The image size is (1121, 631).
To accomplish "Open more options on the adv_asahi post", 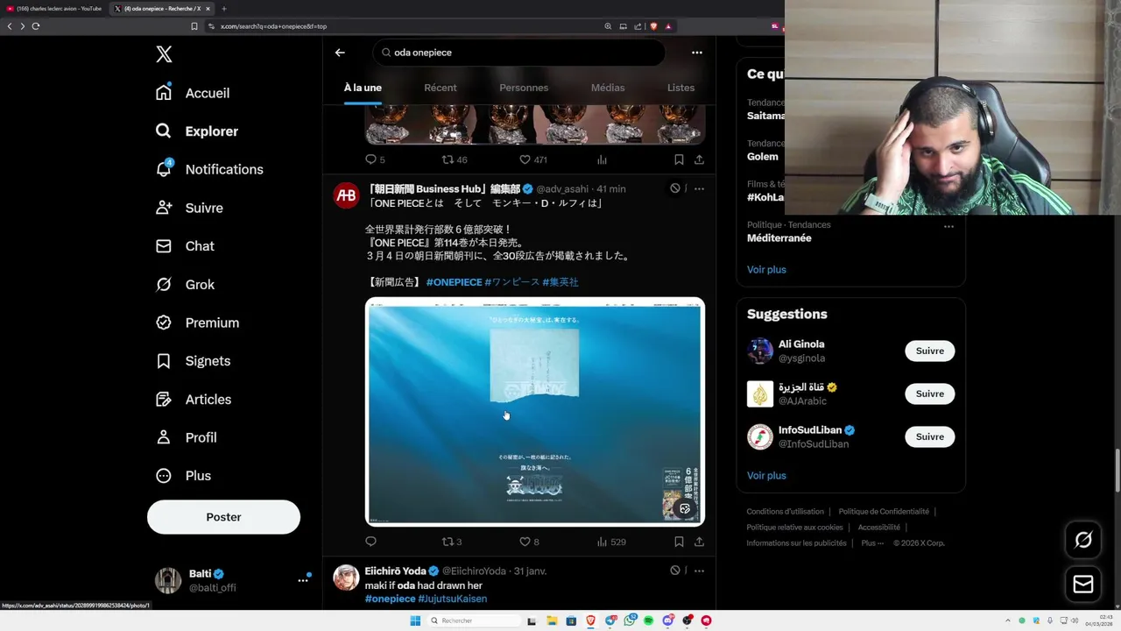I will pyautogui.click(x=699, y=188).
